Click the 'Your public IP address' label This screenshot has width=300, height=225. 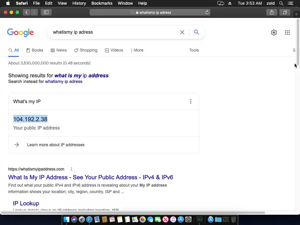tap(36, 128)
